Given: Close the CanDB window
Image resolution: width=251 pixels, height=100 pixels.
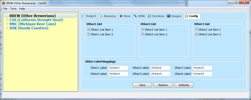Looking at the screenshot, I should 244,2.
